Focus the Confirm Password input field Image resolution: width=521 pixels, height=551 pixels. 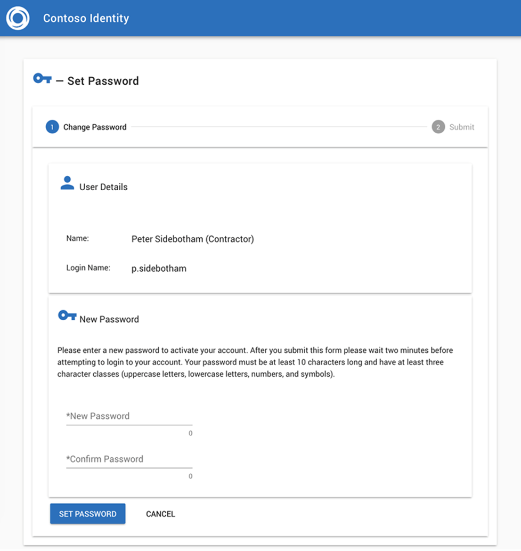pos(129,459)
